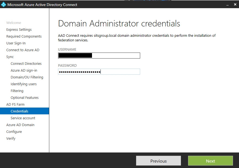The height and width of the screenshot is (168, 239).
Task: Go to Required Components step
Action: point(24,36)
